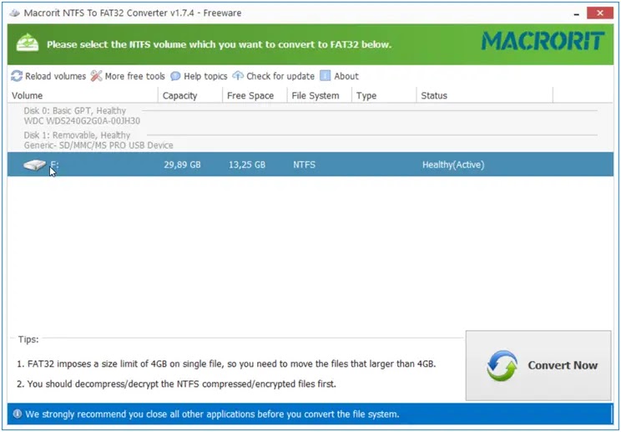
Task: Click the drive icon of volume F:
Action: (35, 165)
